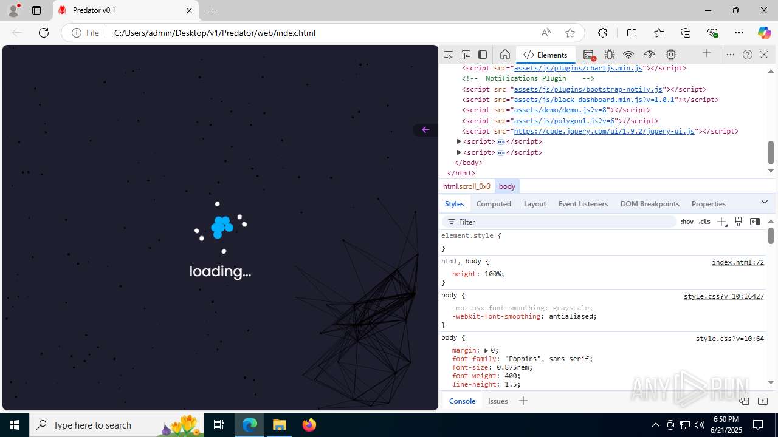Image resolution: width=778 pixels, height=437 pixels.
Task: Expand the Quick View drawer panel
Action: pos(763,401)
